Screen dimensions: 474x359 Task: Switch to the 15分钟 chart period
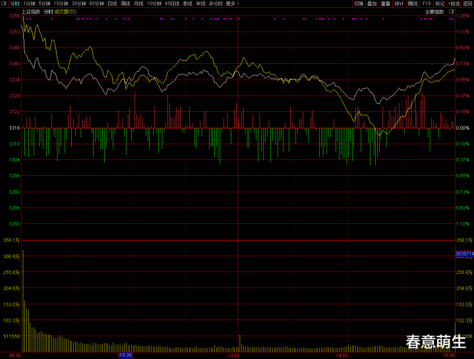61,4
